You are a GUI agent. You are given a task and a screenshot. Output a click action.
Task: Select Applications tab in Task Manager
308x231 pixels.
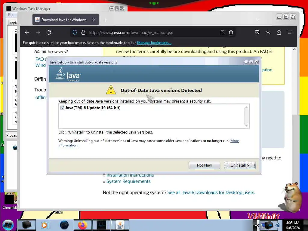13,23
